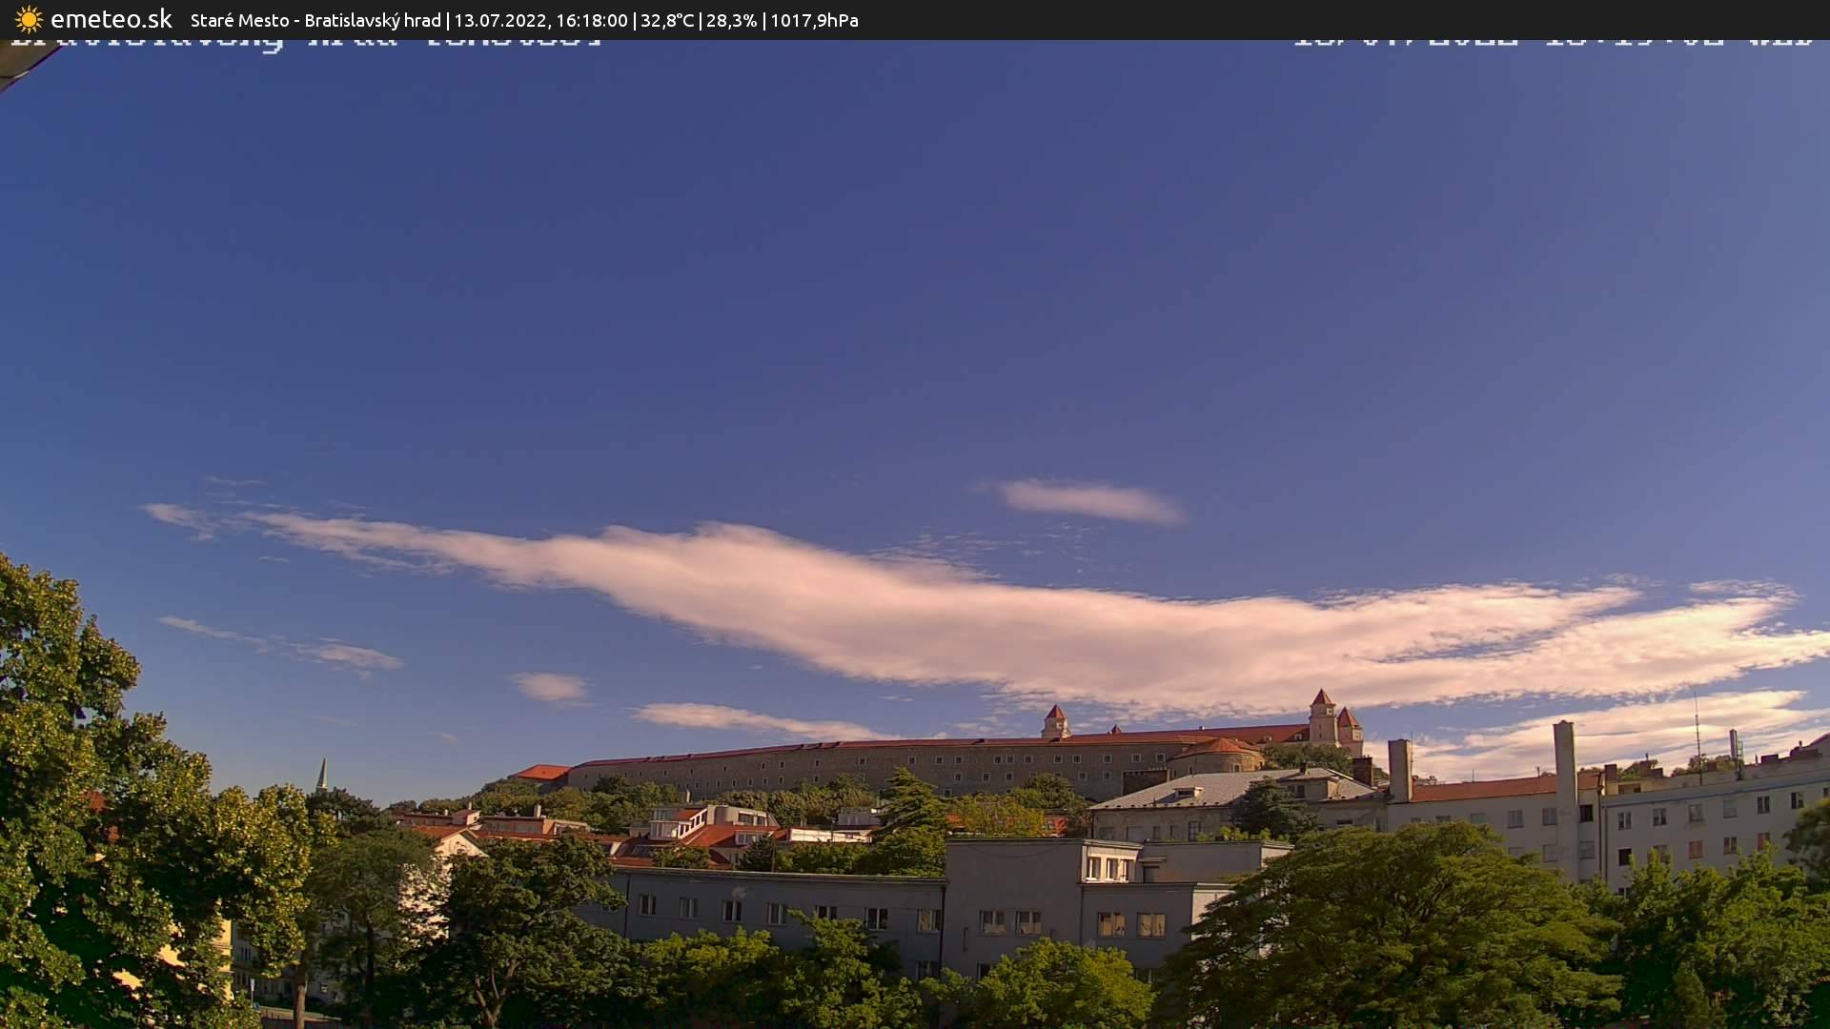
Task: Click the humidity value 28,3%
Action: pos(730,19)
